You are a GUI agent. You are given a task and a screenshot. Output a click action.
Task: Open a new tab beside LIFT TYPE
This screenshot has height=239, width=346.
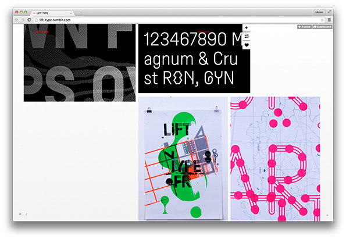point(79,14)
